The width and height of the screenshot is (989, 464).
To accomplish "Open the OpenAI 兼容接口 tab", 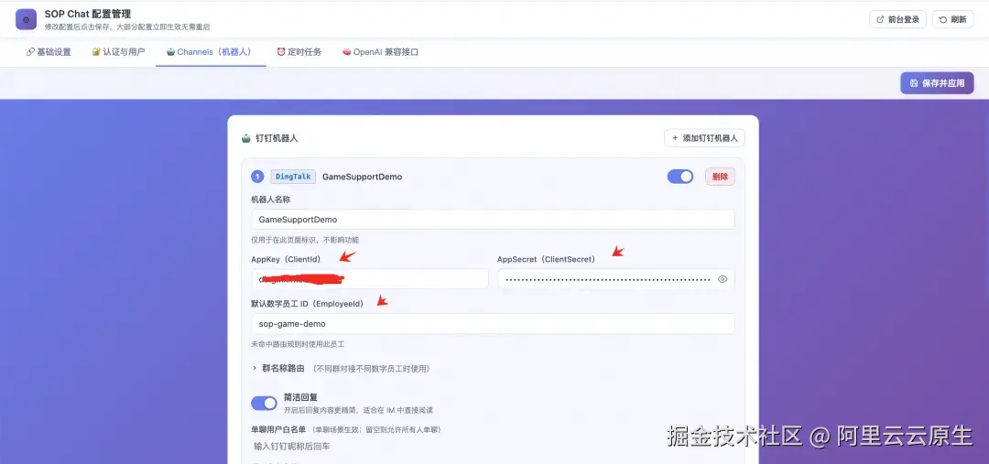I will 380,52.
